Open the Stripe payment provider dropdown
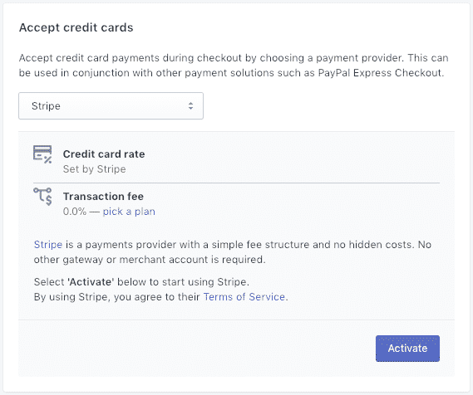Viewport: 473px width, 395px height. (111, 106)
